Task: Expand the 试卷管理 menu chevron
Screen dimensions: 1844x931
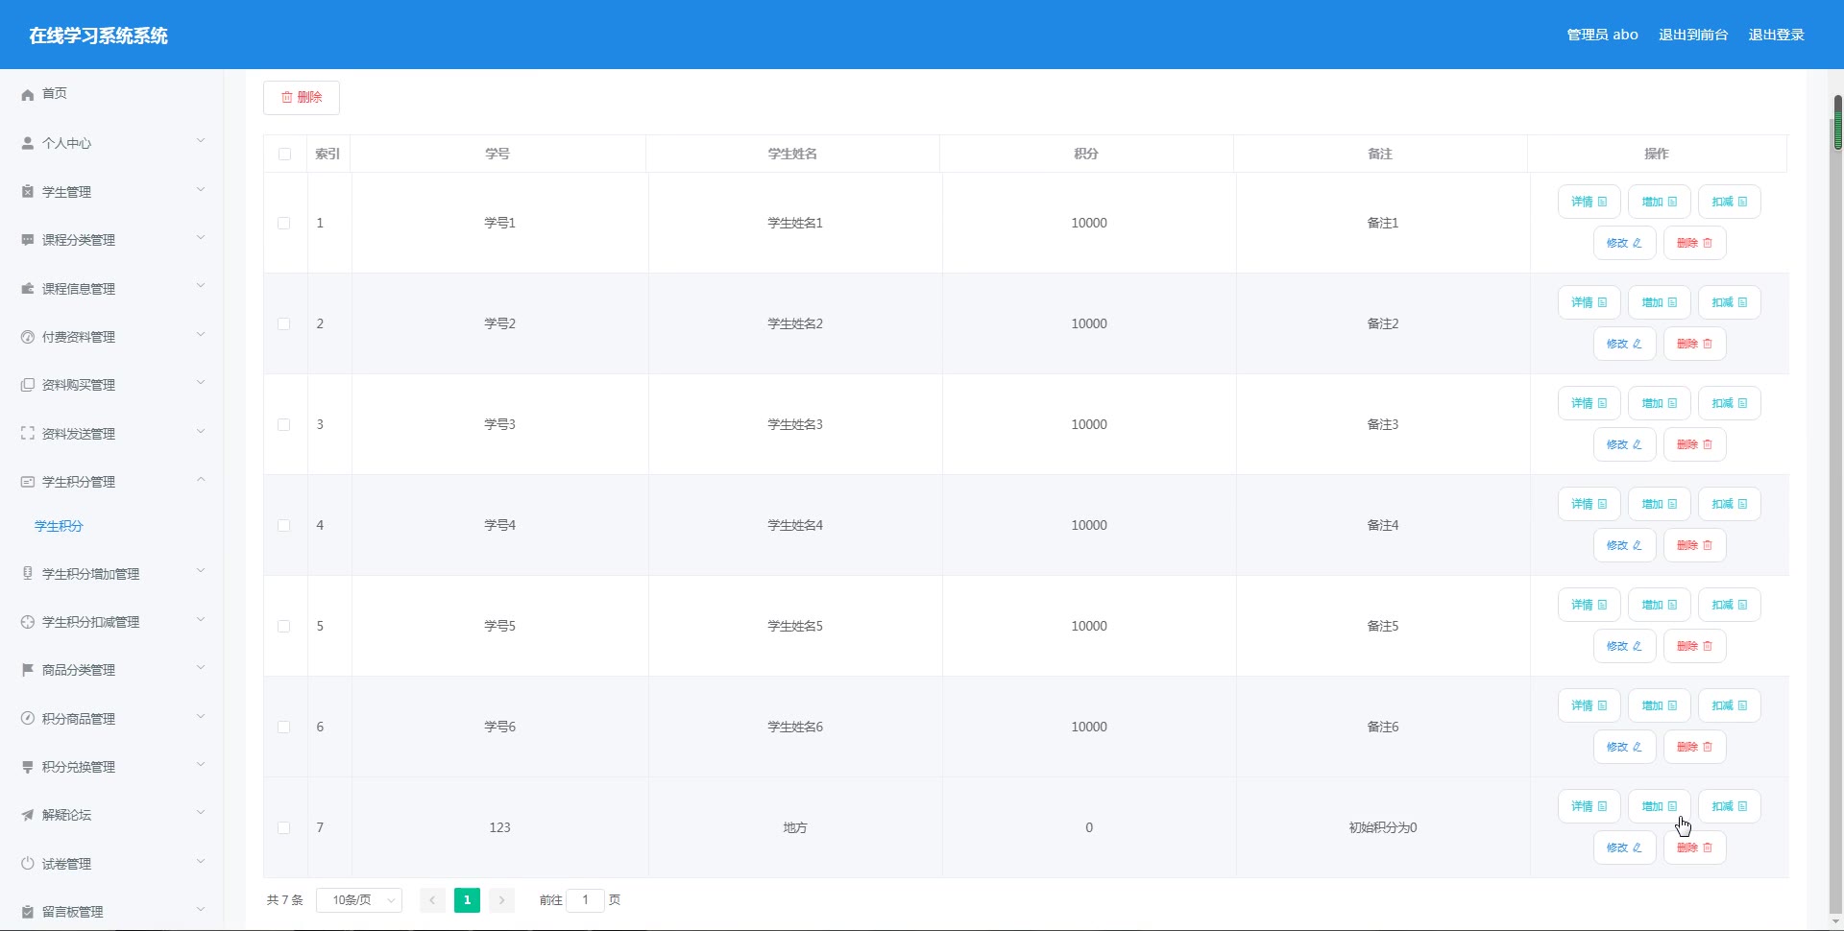Action: pyautogui.click(x=201, y=861)
